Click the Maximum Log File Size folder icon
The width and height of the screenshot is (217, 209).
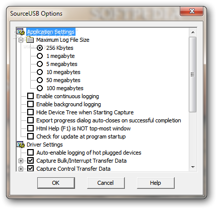point(30,40)
